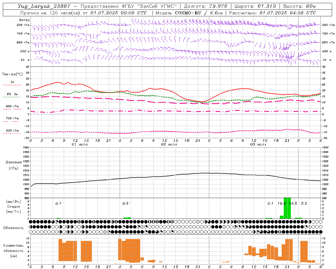The height and width of the screenshot is (269, 336).
Task: Click the (мм/3ч.) unit label
Action: coord(13,201)
